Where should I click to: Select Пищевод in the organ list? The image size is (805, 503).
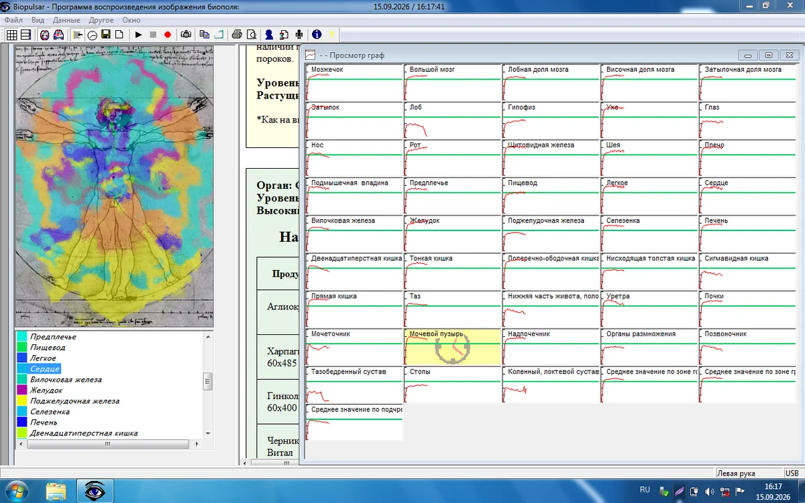click(x=48, y=348)
